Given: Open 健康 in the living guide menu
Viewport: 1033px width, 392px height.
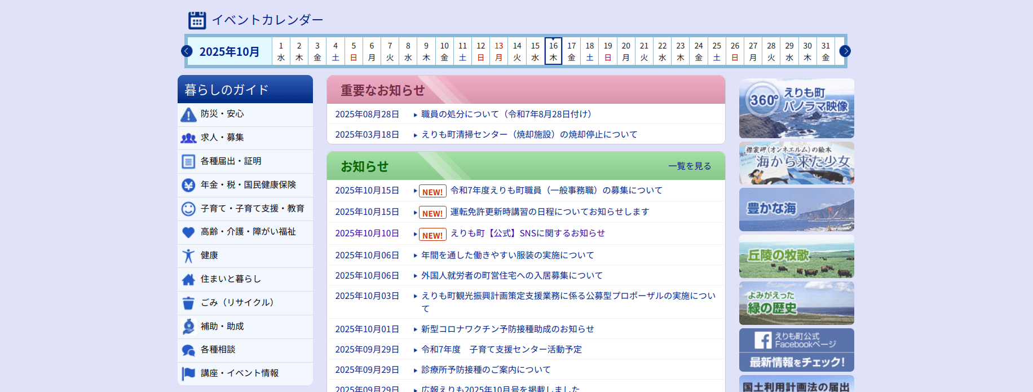Looking at the screenshot, I should coord(209,256).
